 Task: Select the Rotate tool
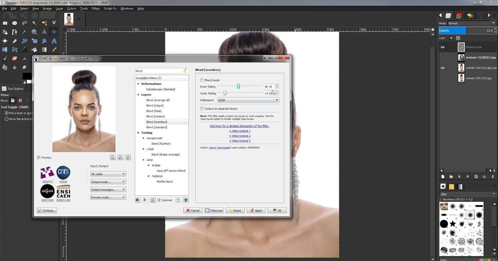[24, 41]
